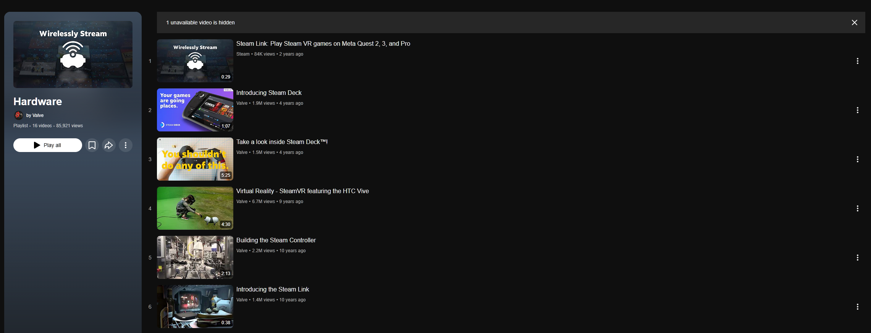Click '2.2M views' on the Steam Controller video
Viewport: 871px width, 333px height.
point(263,251)
